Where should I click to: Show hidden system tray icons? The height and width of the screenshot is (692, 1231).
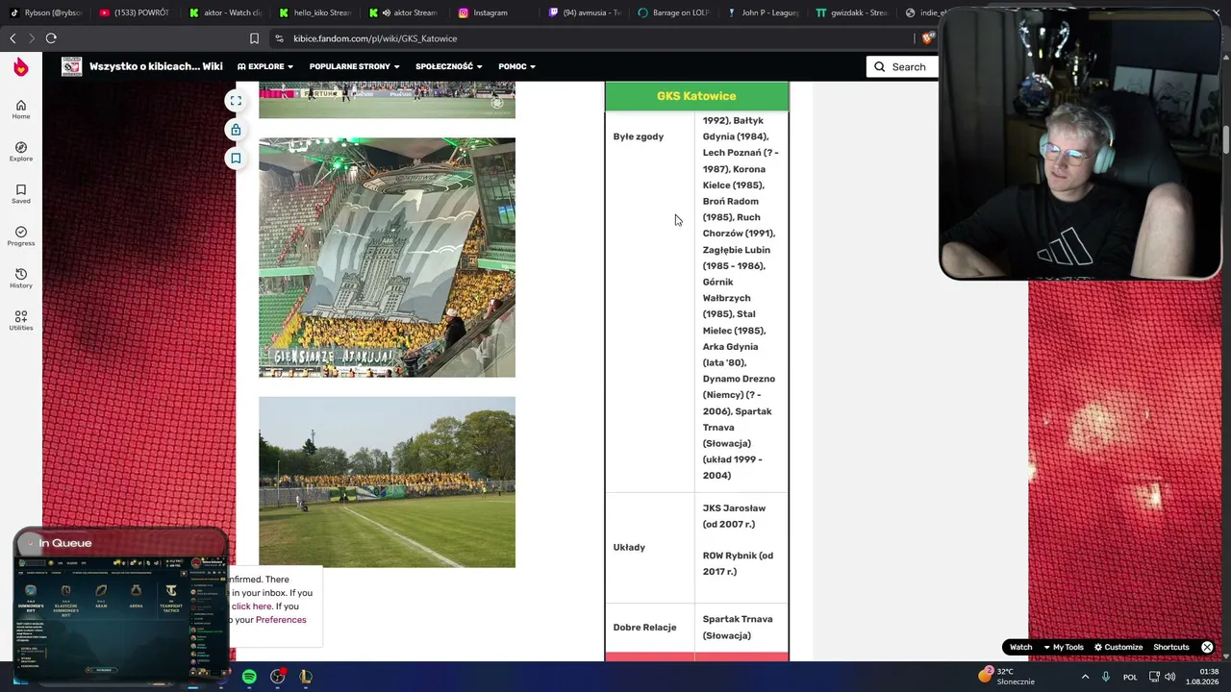click(x=1085, y=677)
